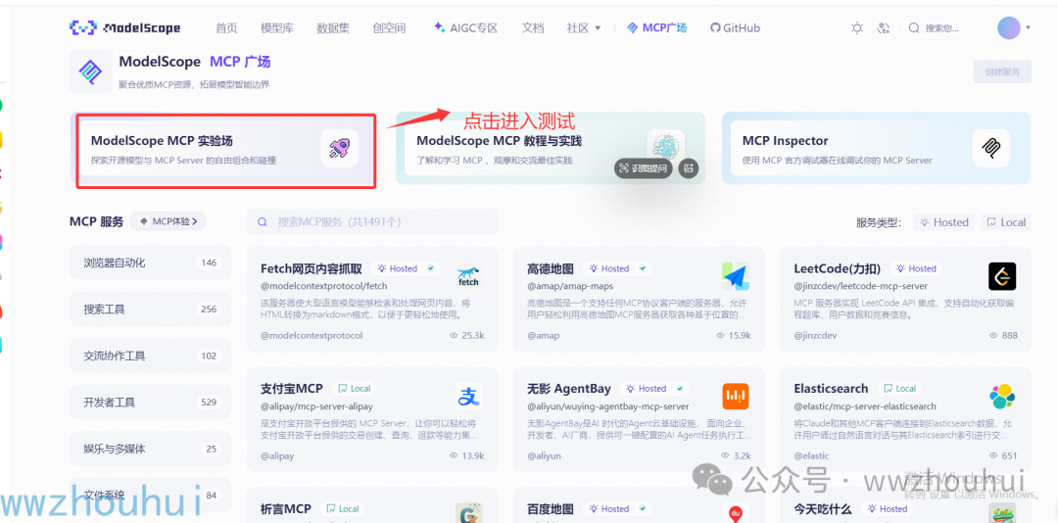Open the GitHub link in header
1058x523 pixels.
735,27
